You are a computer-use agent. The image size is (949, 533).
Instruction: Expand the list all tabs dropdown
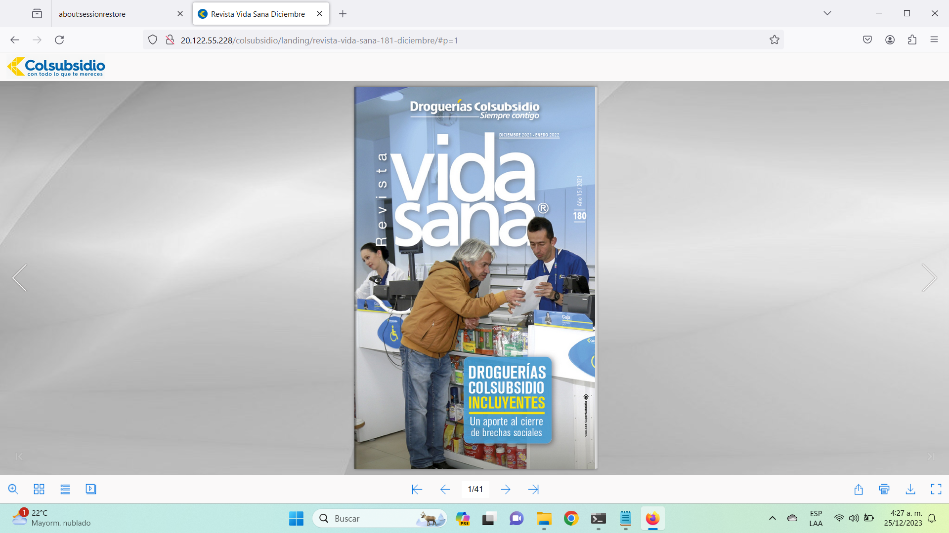827,13
